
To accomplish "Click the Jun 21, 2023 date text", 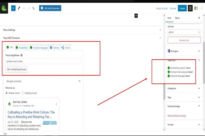I will (x=13, y=122).
